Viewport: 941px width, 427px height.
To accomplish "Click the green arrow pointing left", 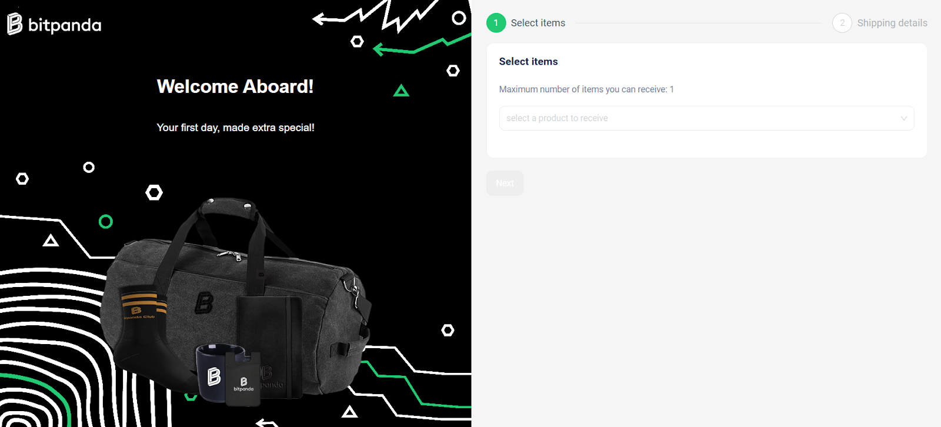I will (421, 46).
